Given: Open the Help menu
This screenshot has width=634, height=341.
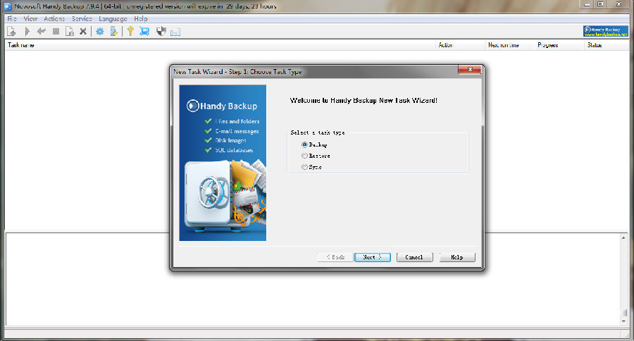Looking at the screenshot, I should click(141, 18).
